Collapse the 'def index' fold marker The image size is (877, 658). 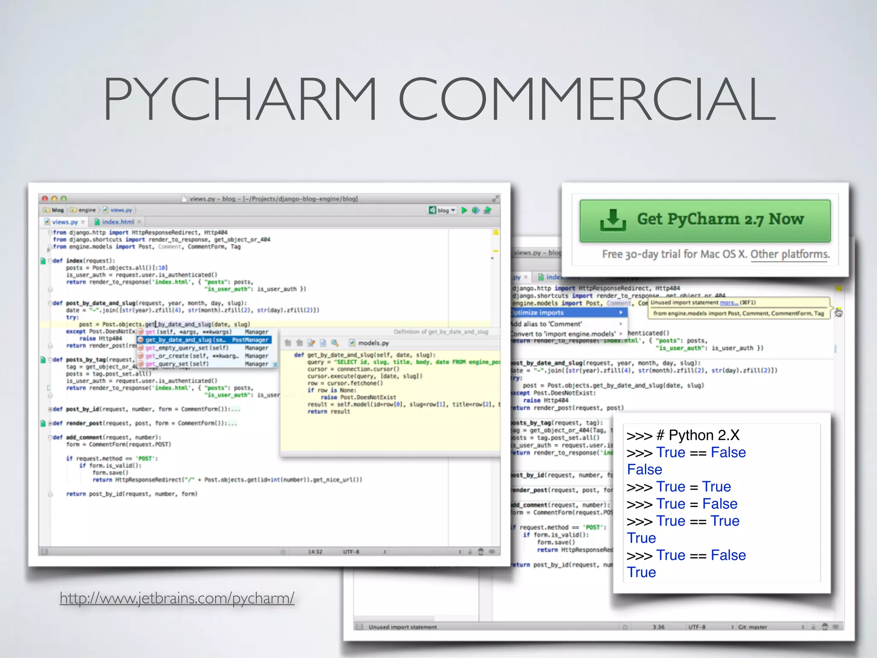click(x=50, y=260)
